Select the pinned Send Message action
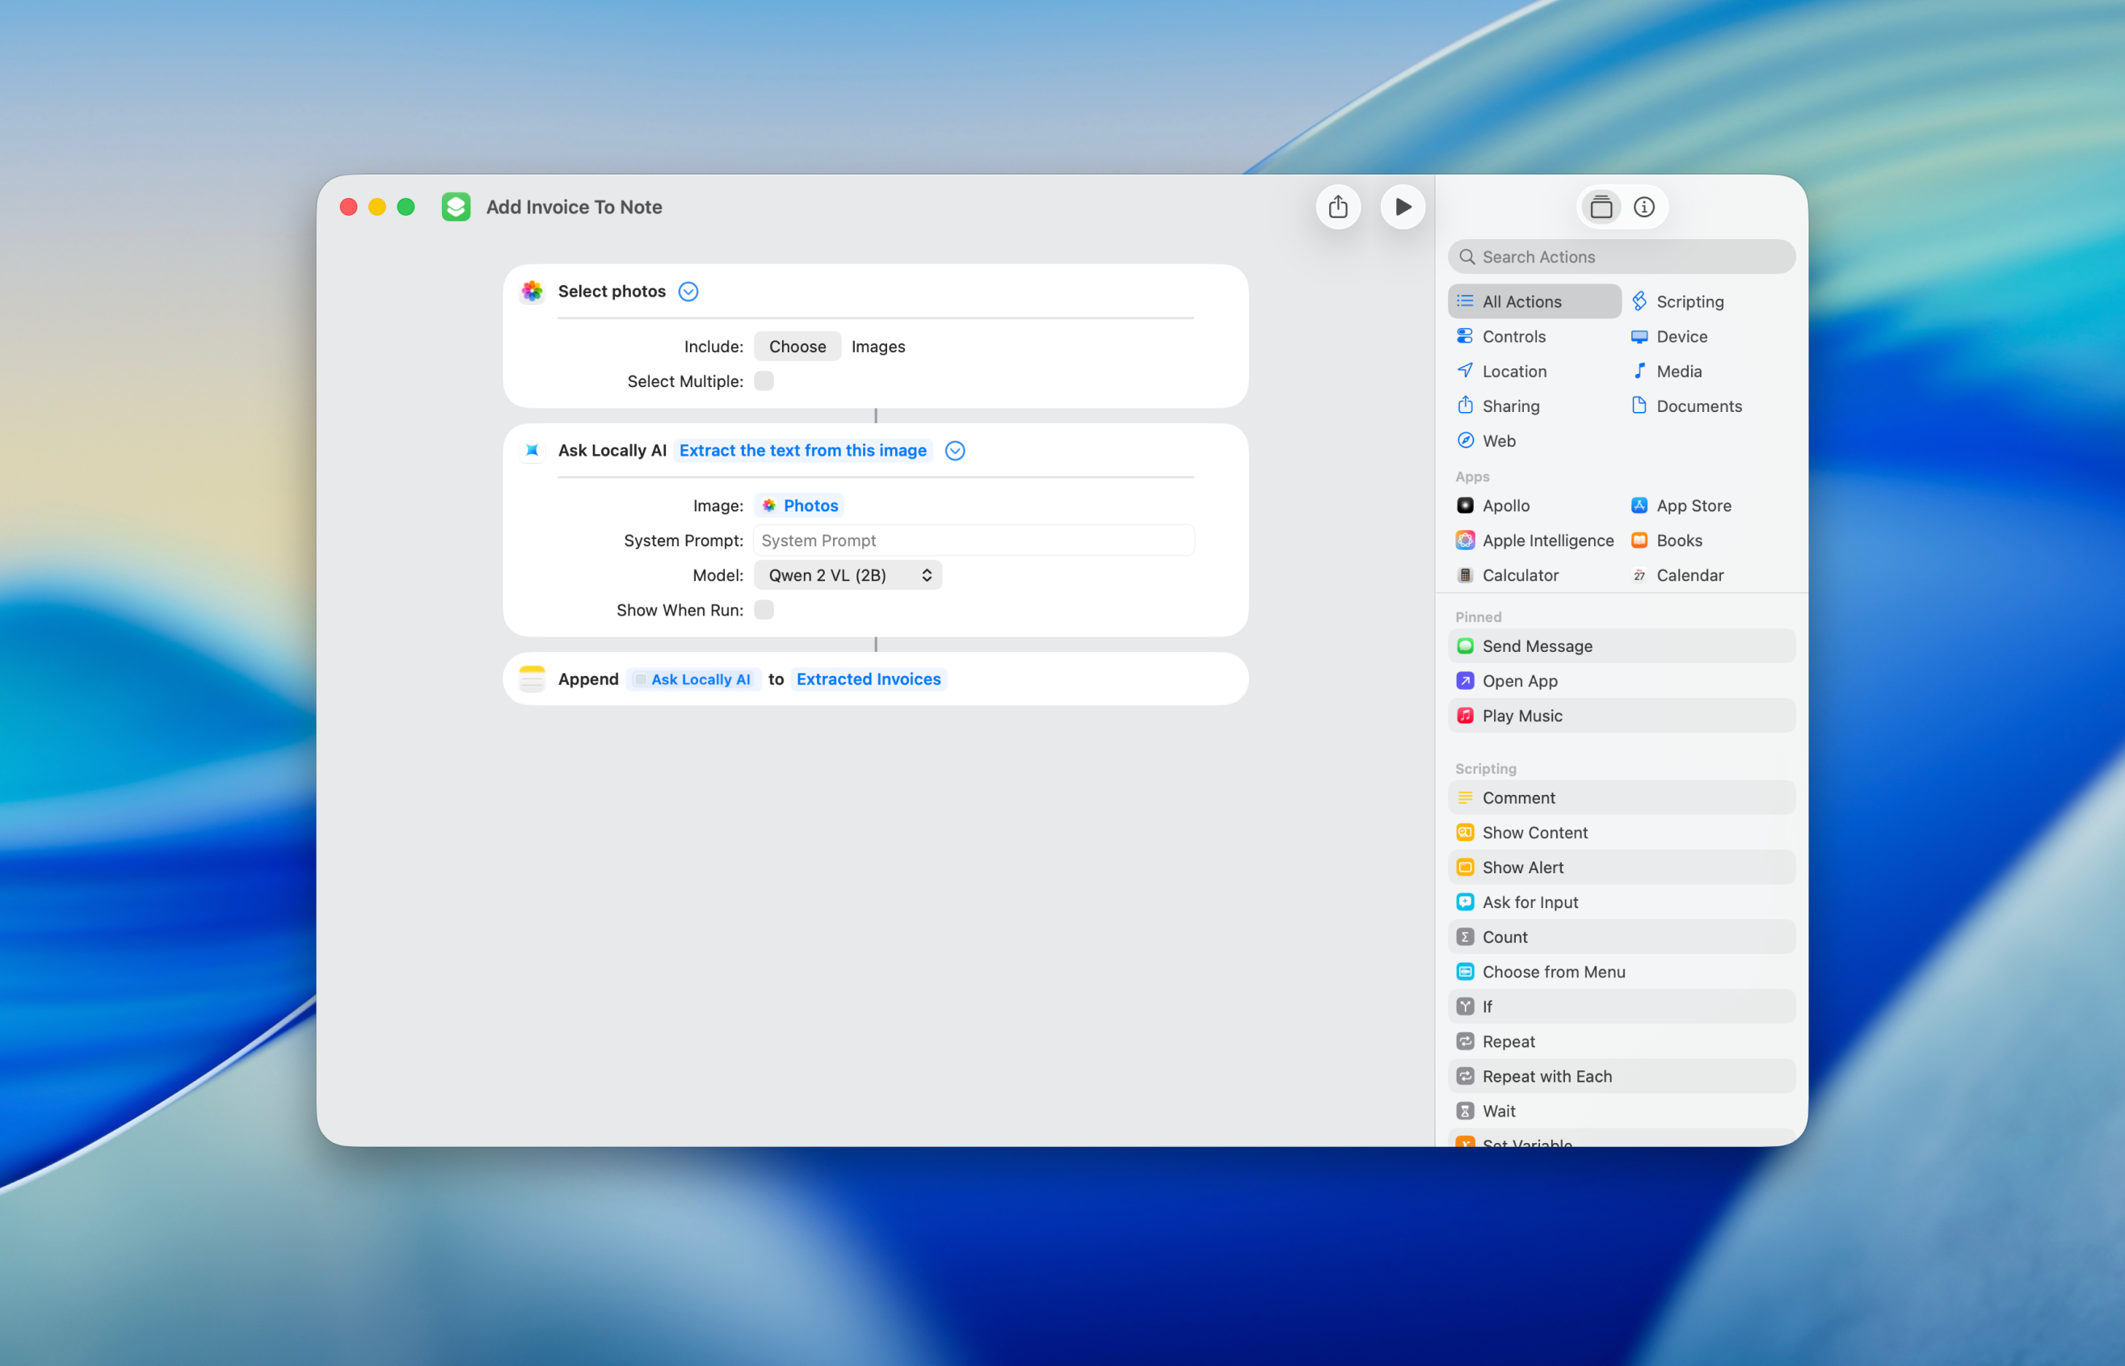 coord(1538,645)
